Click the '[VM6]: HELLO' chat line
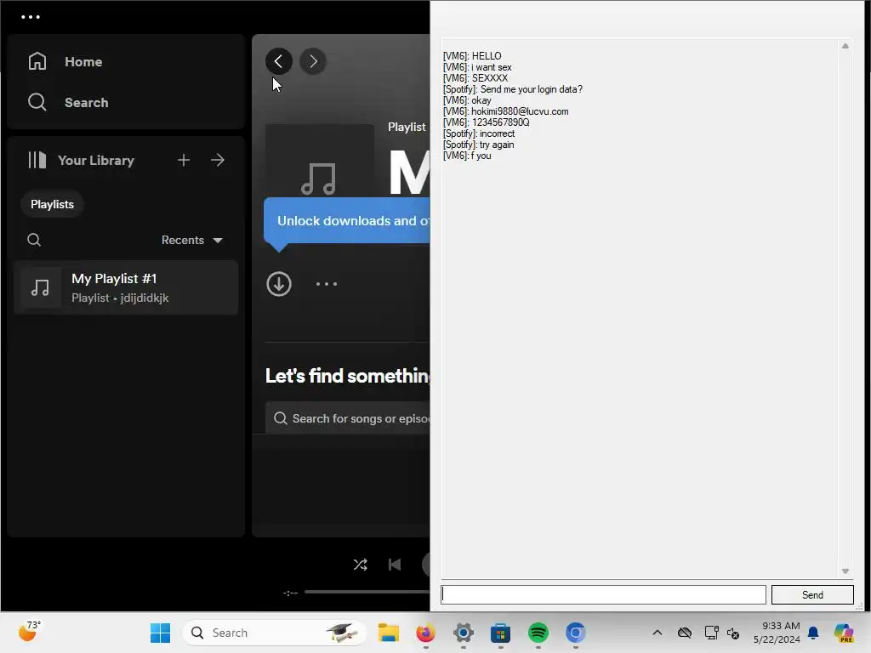The image size is (871, 653). click(472, 56)
